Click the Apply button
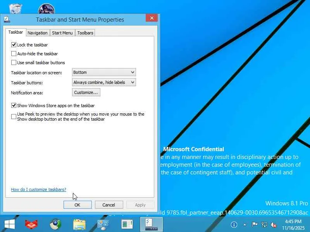The width and height of the screenshot is (310, 232). (x=140, y=205)
